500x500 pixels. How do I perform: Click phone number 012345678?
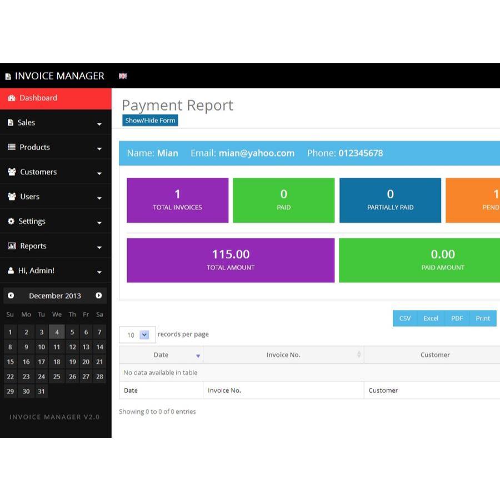pyautogui.click(x=361, y=153)
